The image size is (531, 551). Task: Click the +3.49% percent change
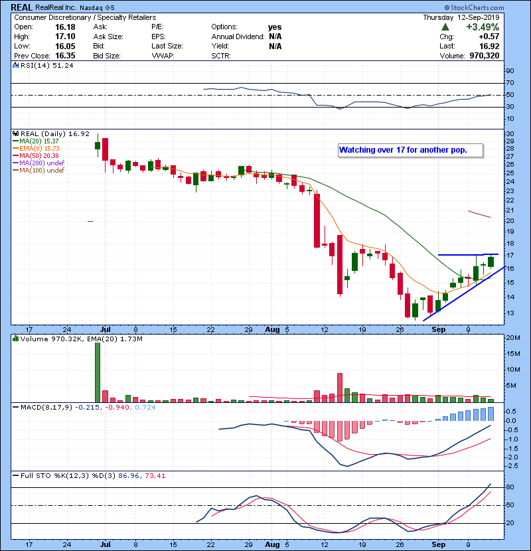coord(483,27)
